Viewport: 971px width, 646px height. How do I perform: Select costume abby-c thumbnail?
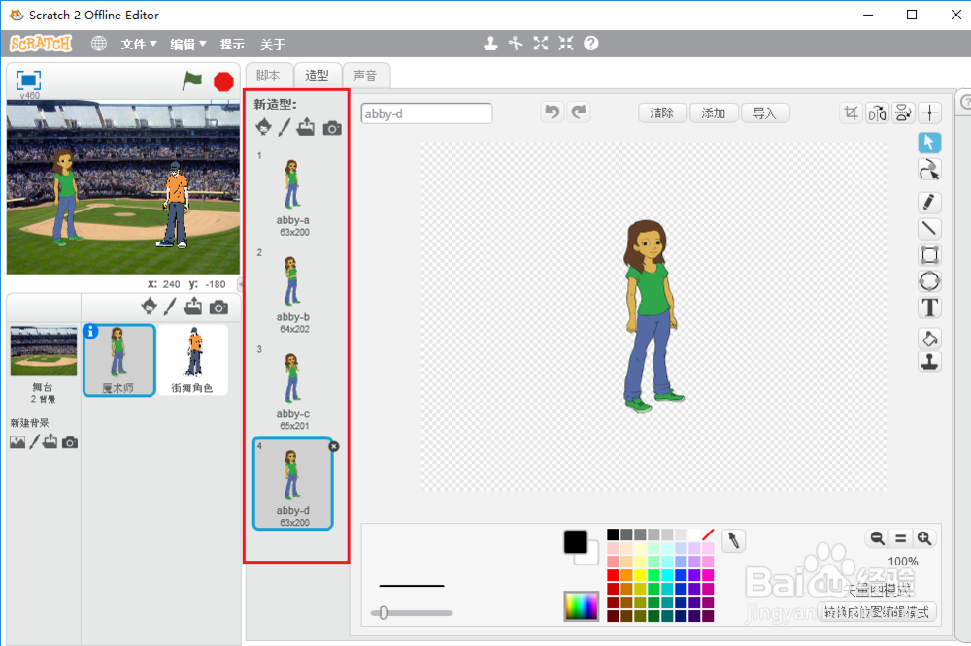292,388
